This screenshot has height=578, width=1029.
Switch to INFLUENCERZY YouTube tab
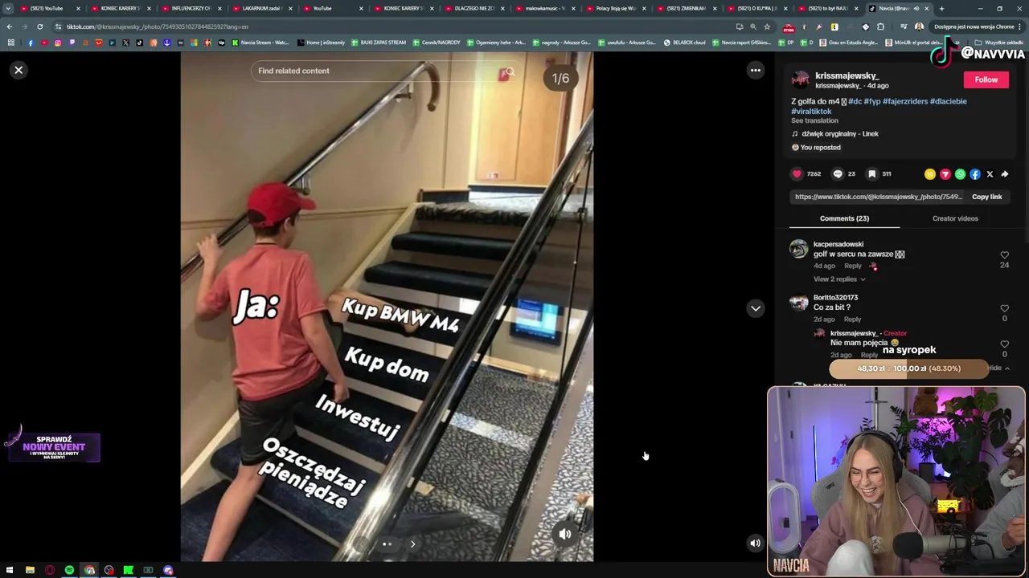[191, 9]
